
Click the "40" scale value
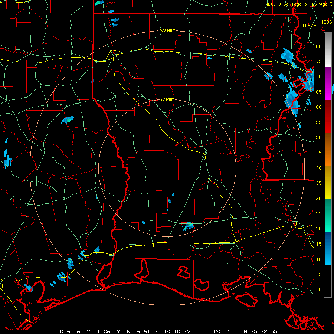(x=319, y=168)
